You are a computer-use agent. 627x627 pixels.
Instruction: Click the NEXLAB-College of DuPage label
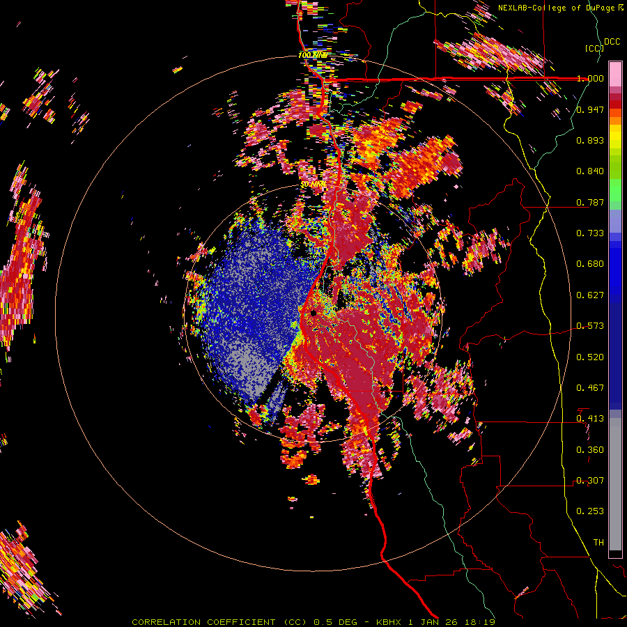click(x=557, y=8)
